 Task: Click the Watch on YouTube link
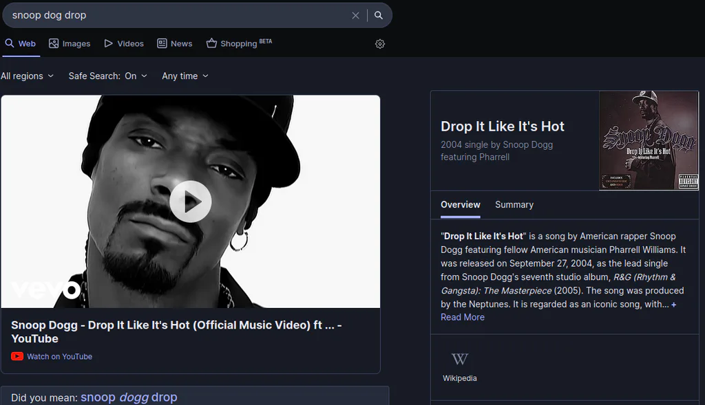pyautogui.click(x=59, y=356)
